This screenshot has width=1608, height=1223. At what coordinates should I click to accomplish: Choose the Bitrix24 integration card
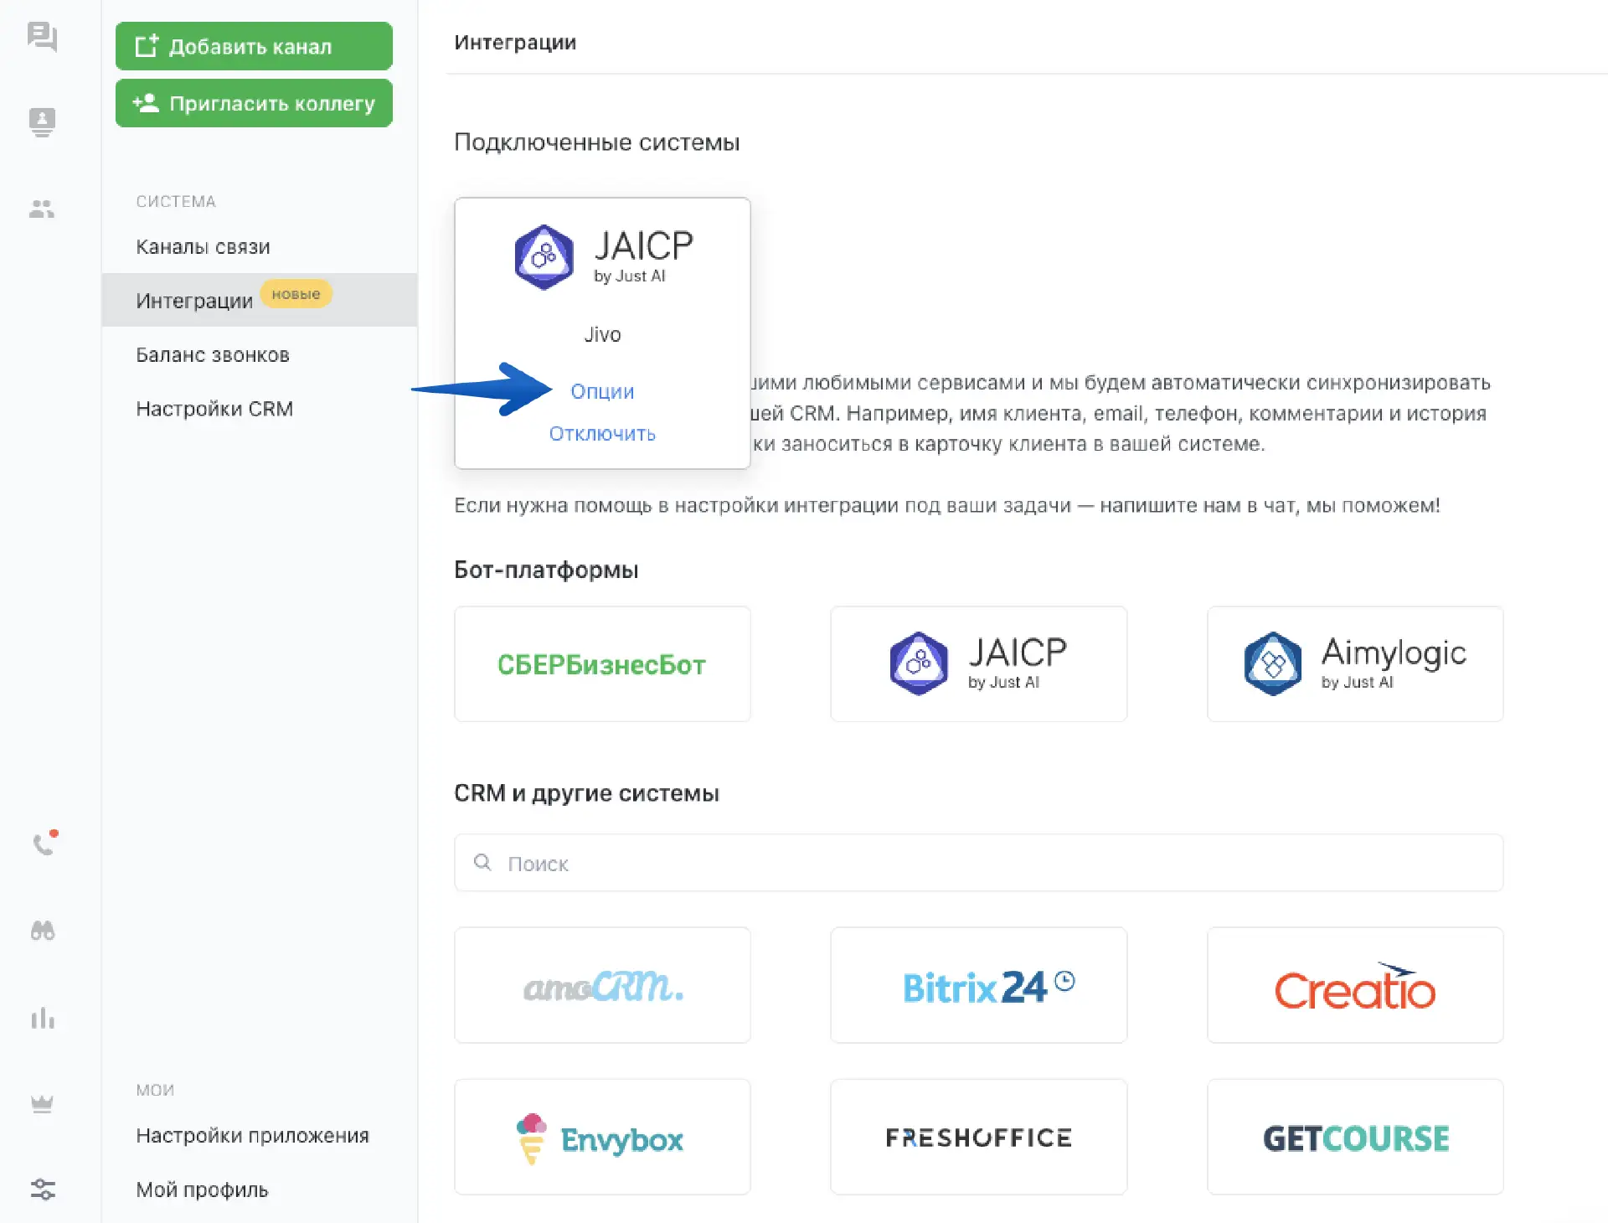(x=978, y=985)
